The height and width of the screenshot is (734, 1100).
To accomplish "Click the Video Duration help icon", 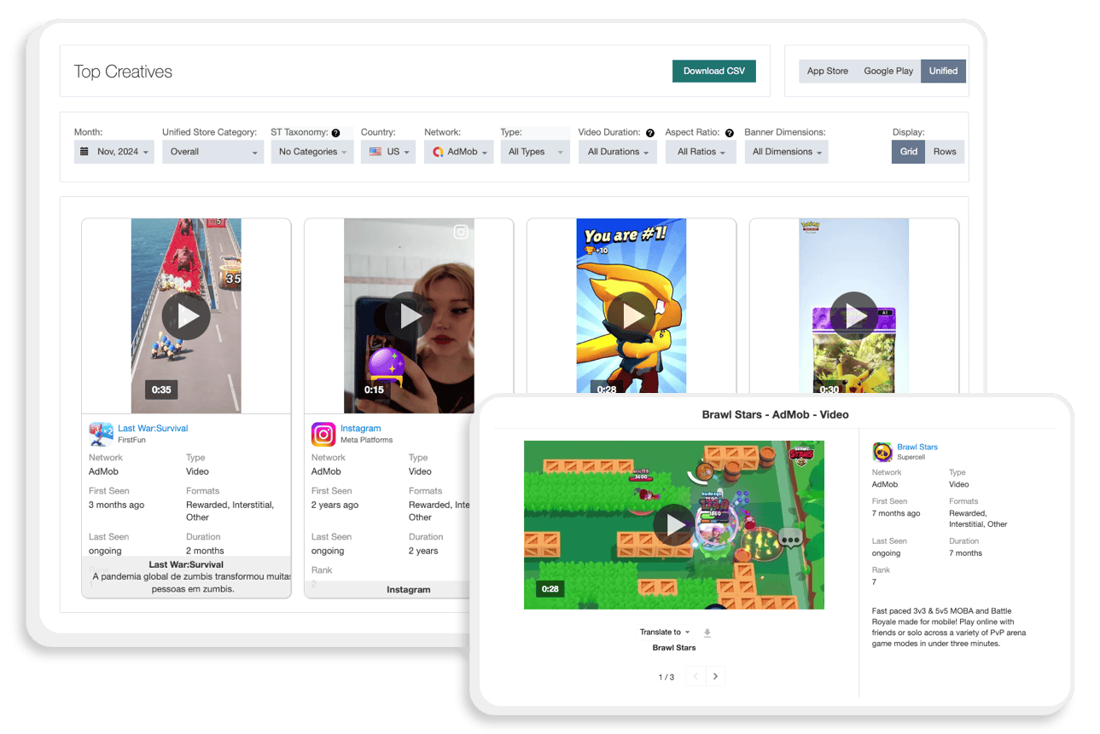I will pyautogui.click(x=650, y=133).
